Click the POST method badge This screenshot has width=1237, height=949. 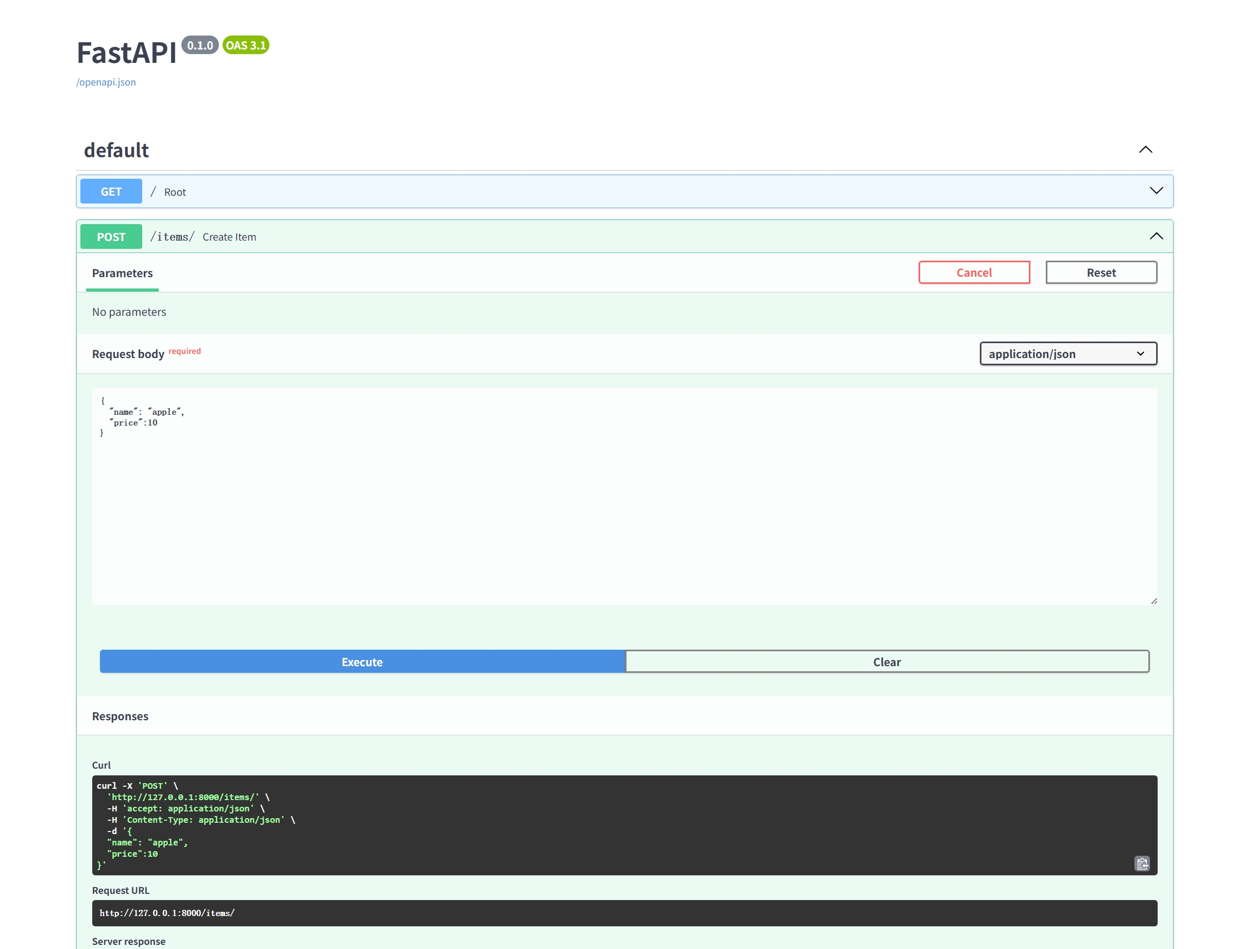111,236
